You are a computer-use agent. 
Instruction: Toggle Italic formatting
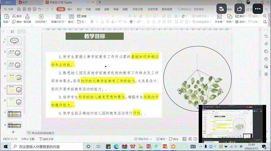[97, 22]
